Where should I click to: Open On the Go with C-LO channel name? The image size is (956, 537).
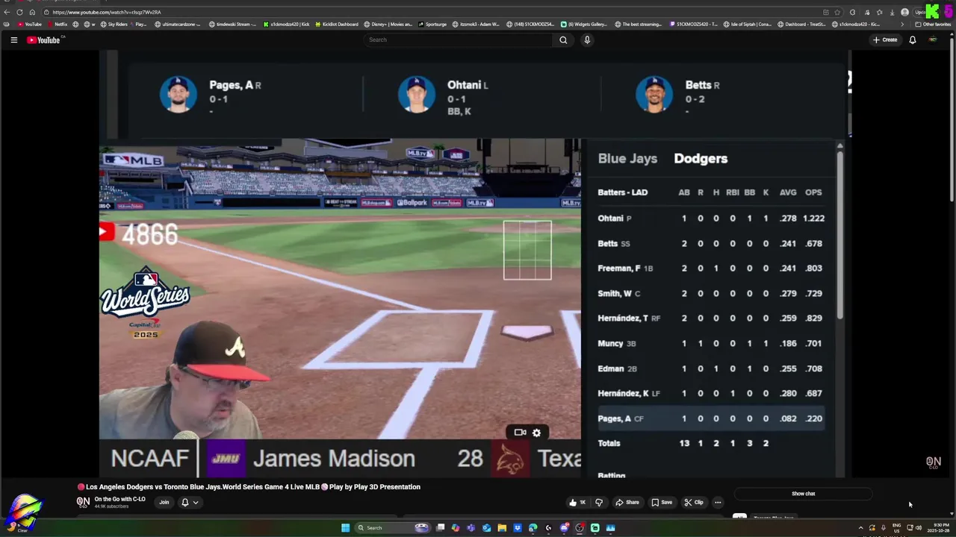(119, 499)
